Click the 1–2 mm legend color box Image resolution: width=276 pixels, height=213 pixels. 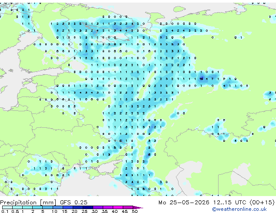(x=27, y=207)
